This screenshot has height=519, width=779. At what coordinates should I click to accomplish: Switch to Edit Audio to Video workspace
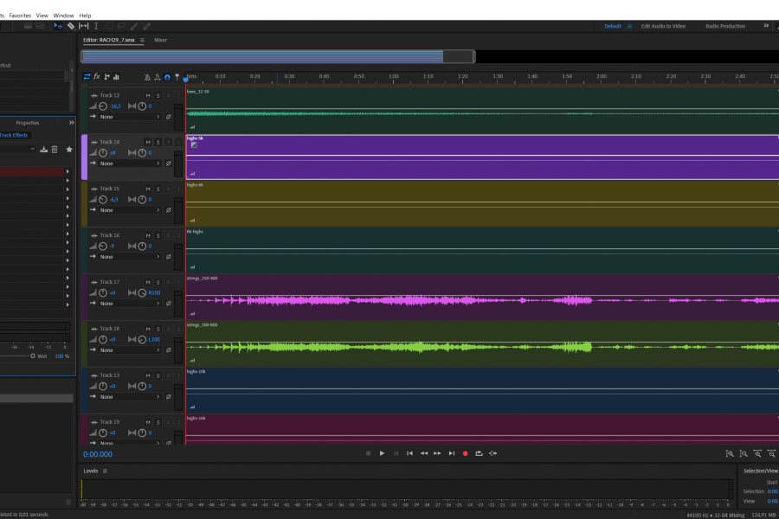pos(663,26)
